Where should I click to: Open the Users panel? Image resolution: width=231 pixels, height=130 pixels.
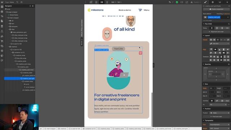pyautogui.click(x=2, y=36)
